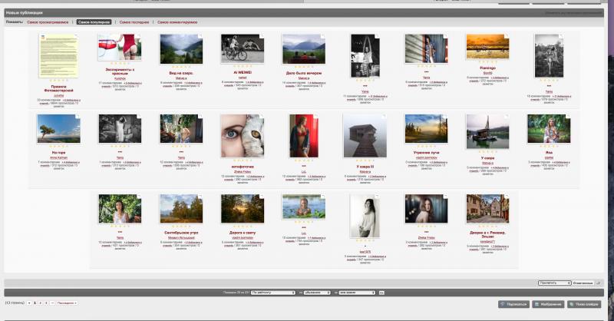Tick the checkbox on На горе thumbnail
This screenshot has width=614, height=321.
tap(78, 117)
